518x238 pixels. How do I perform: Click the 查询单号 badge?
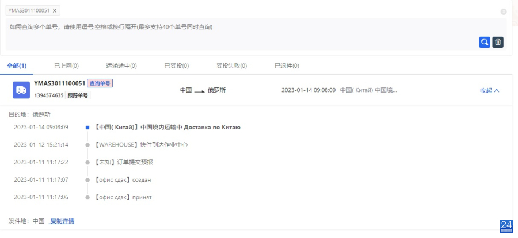tap(100, 83)
